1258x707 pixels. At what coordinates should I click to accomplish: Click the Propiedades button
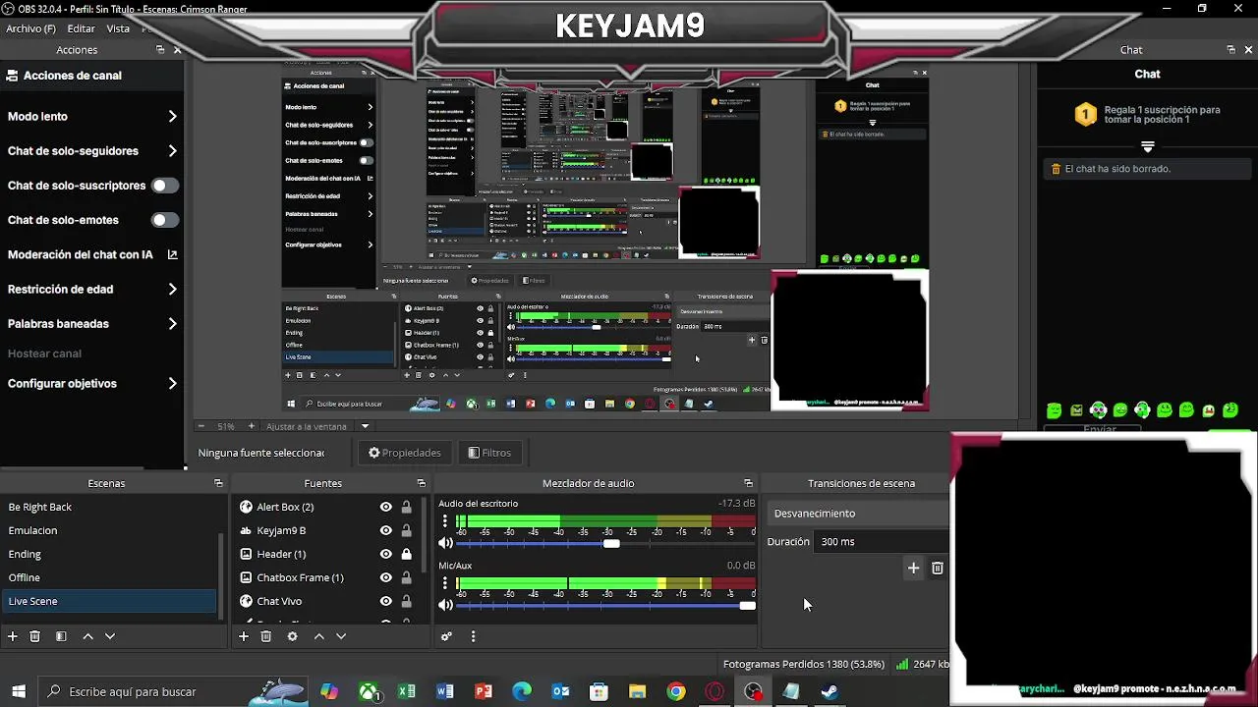pyautogui.click(x=405, y=453)
